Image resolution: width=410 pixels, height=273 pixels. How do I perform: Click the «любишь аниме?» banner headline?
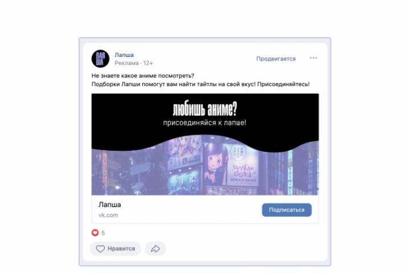coord(205,109)
